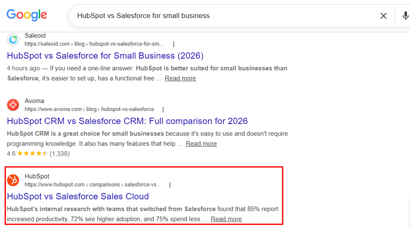Image resolution: width=410 pixels, height=227 pixels.
Task: Click the www.avoma.com breadcrumb URL
Action: [x=90, y=109]
